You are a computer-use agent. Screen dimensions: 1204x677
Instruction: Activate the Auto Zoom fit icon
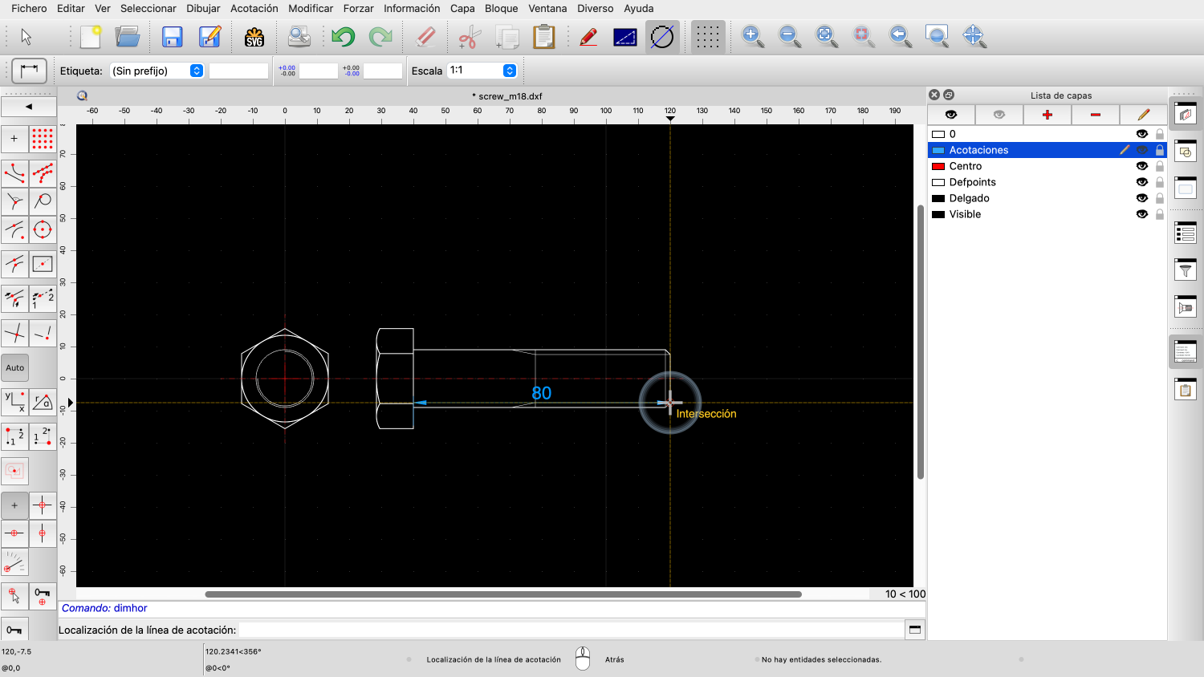click(825, 36)
